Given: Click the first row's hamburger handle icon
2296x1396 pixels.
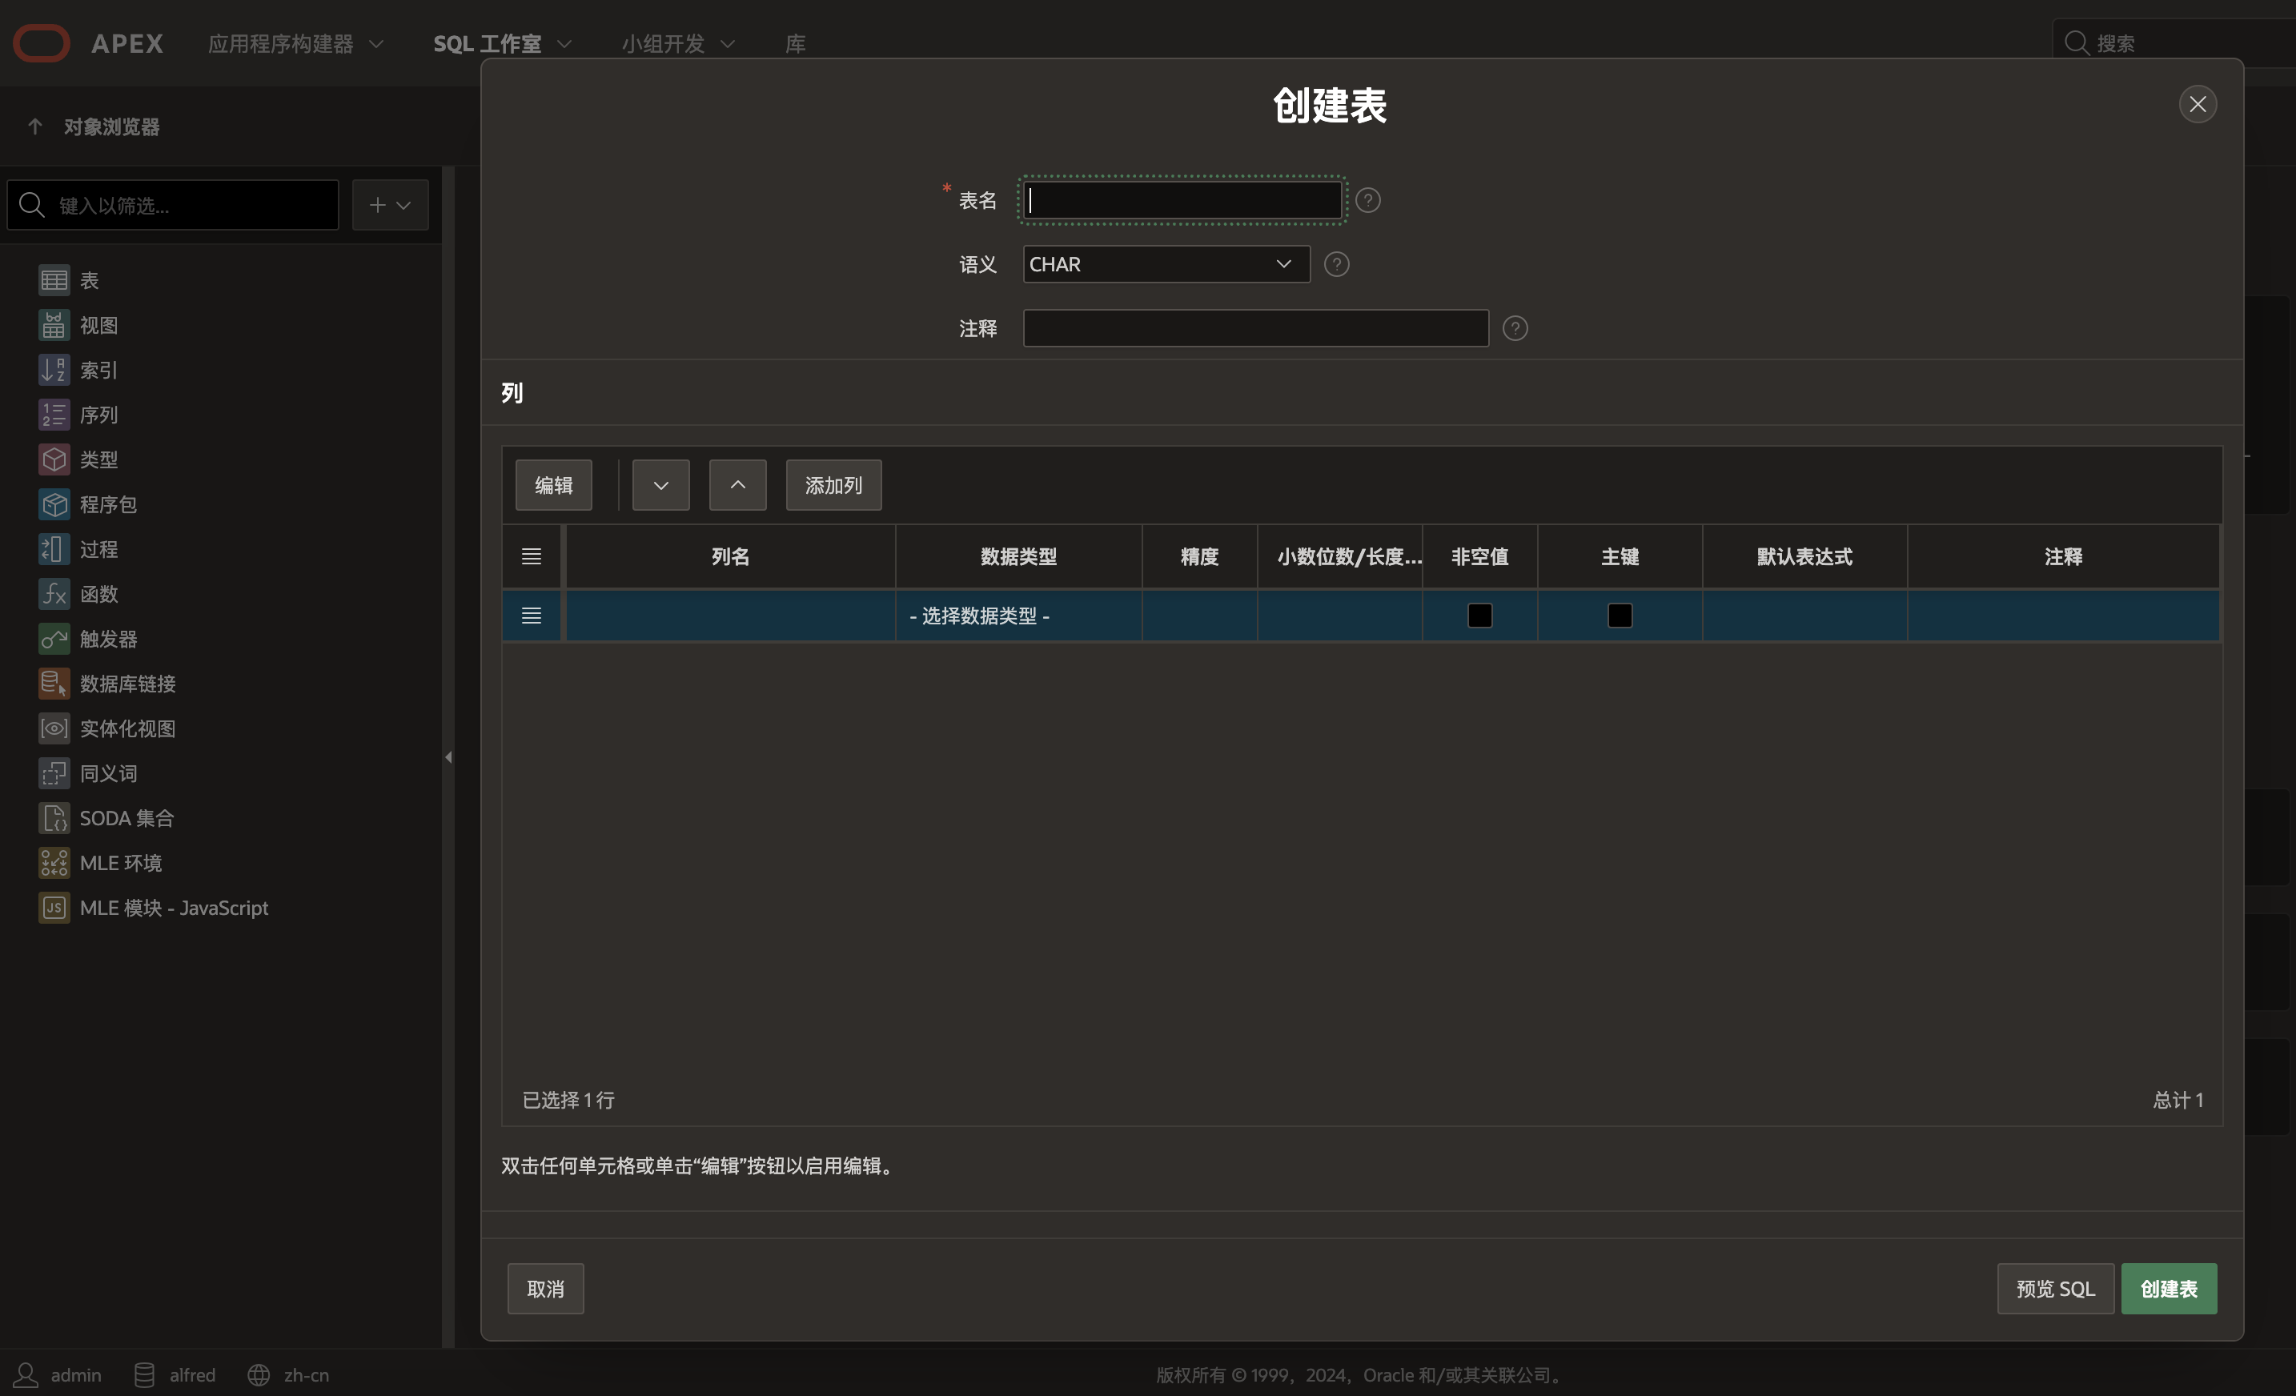Looking at the screenshot, I should point(531,616).
